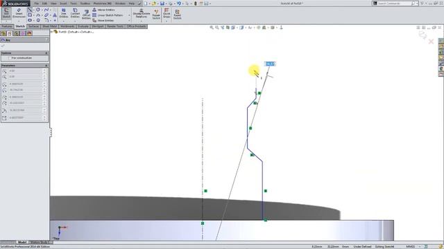Click the Exit Sketch button
The height and width of the screenshot is (249, 444).
pyautogui.click(x=6, y=14)
